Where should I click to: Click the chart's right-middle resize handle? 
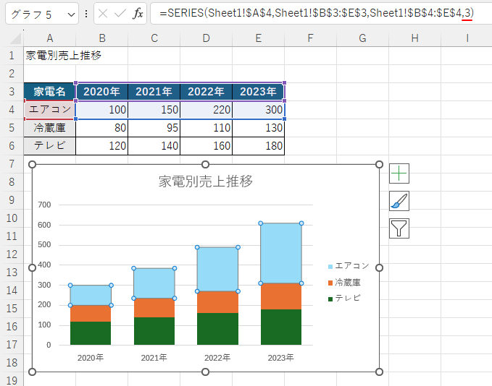click(379, 267)
